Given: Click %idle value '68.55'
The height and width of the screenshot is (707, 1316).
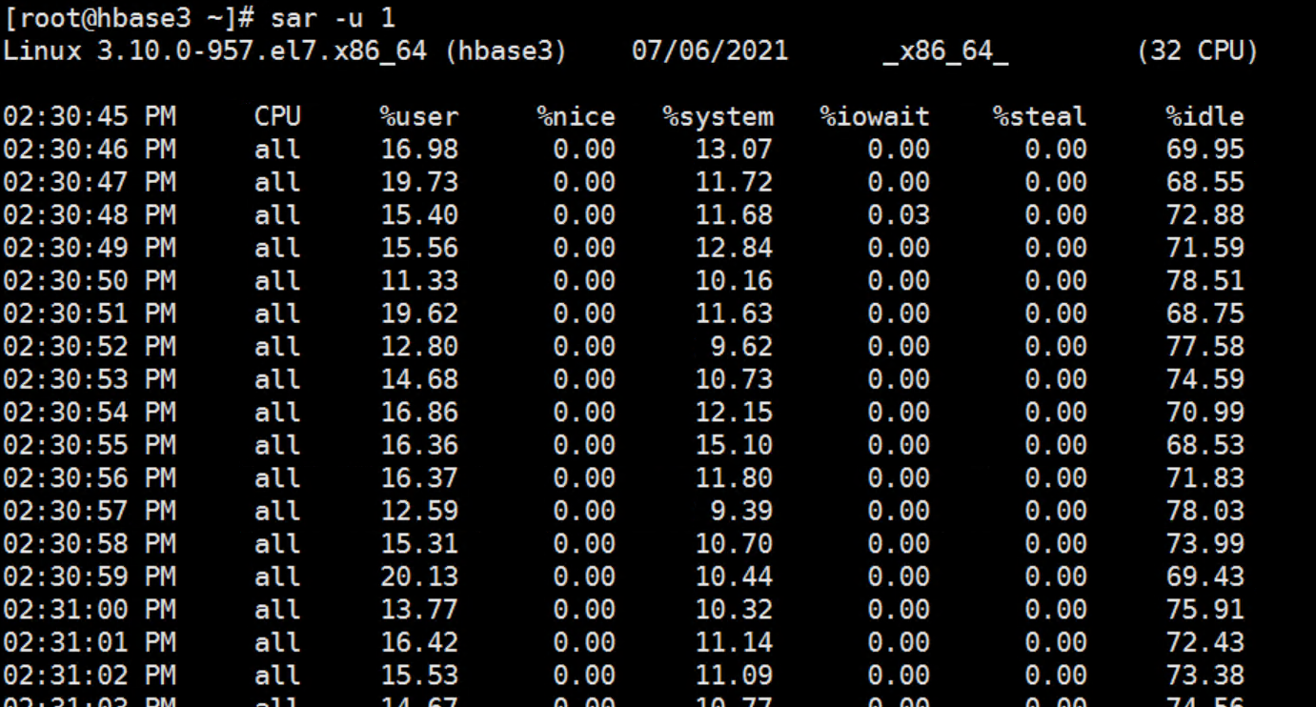Looking at the screenshot, I should tap(1205, 182).
